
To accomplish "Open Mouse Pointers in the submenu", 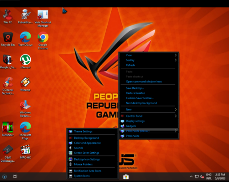I will point(93,164).
